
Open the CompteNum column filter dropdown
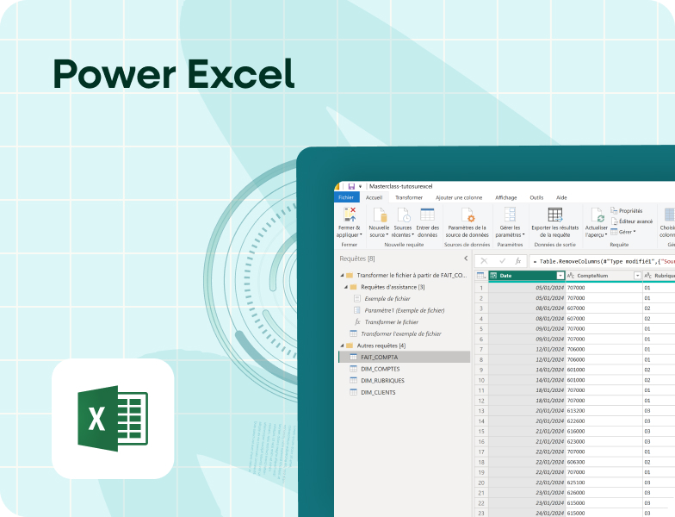(637, 276)
